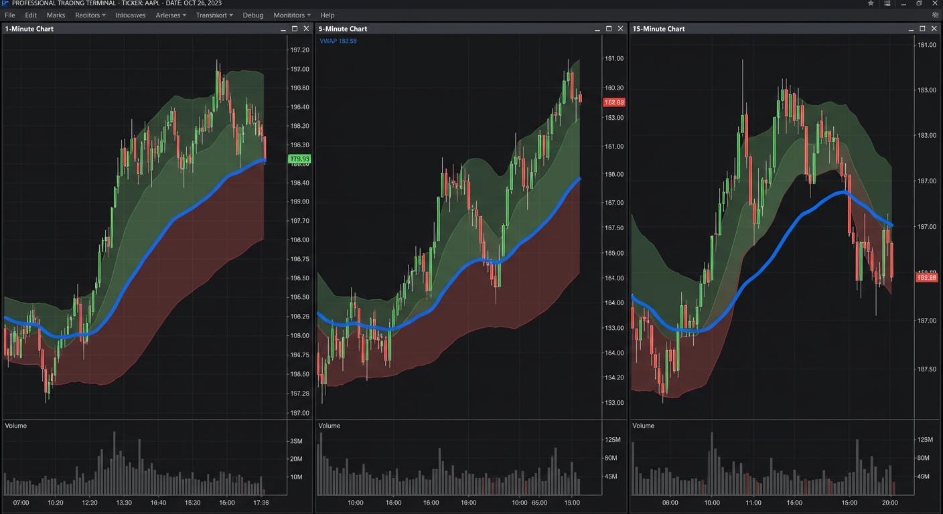Image resolution: width=943 pixels, height=514 pixels.
Task: Minimize the main application window
Action: click(903, 3)
